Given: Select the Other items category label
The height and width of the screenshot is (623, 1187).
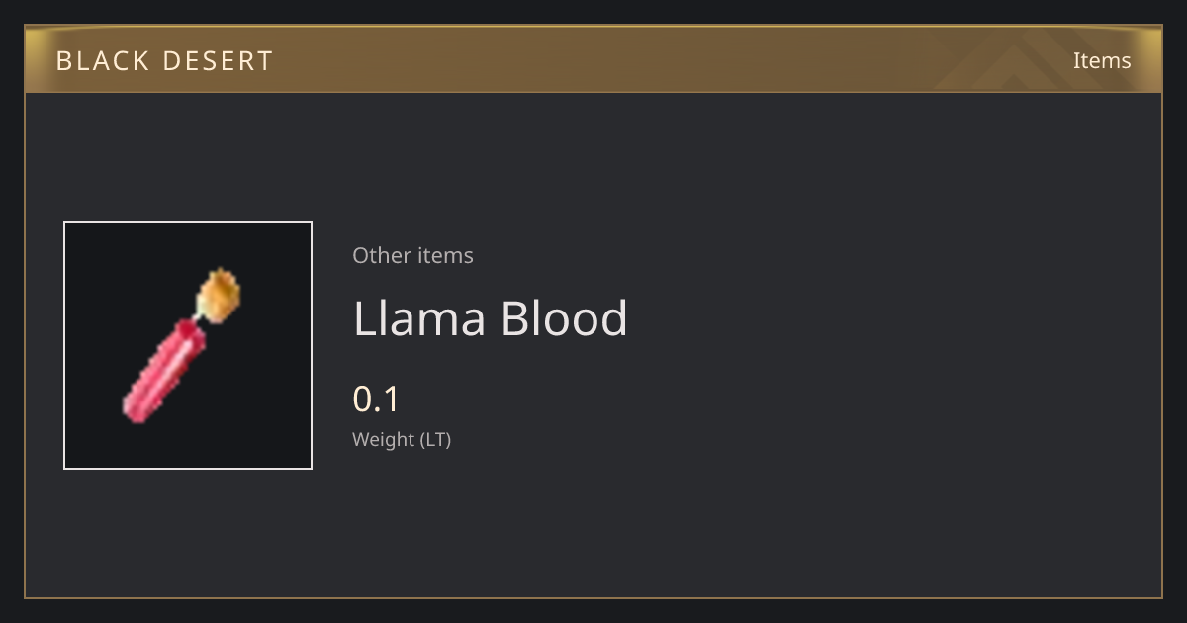Looking at the screenshot, I should (412, 255).
